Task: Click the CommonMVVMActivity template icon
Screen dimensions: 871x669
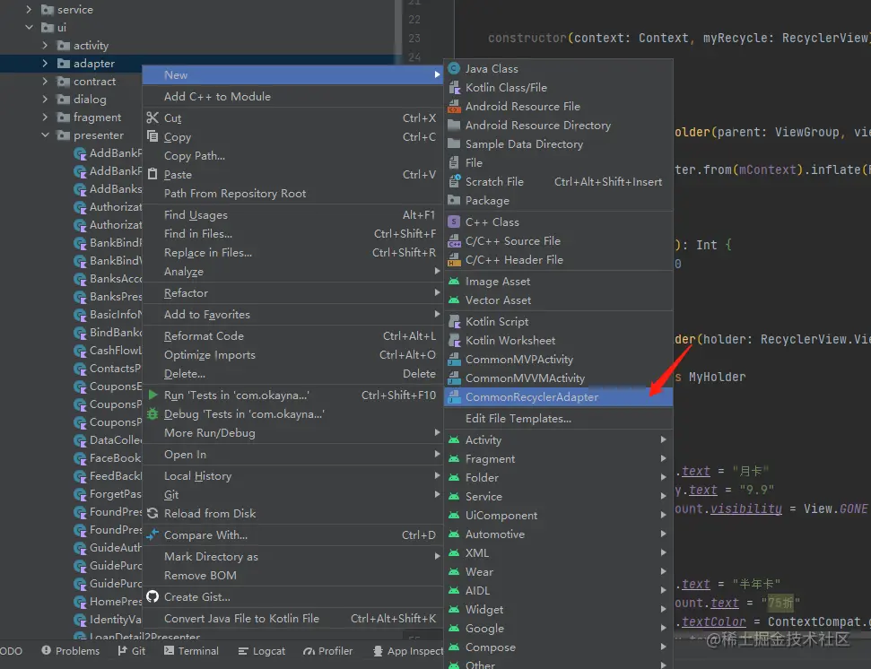Action: pos(454,378)
